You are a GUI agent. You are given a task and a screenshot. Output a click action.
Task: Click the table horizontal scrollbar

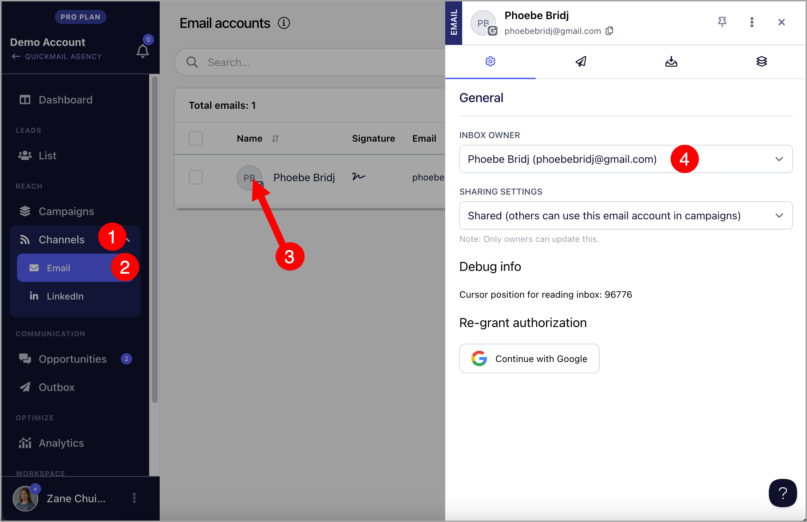tap(311, 209)
